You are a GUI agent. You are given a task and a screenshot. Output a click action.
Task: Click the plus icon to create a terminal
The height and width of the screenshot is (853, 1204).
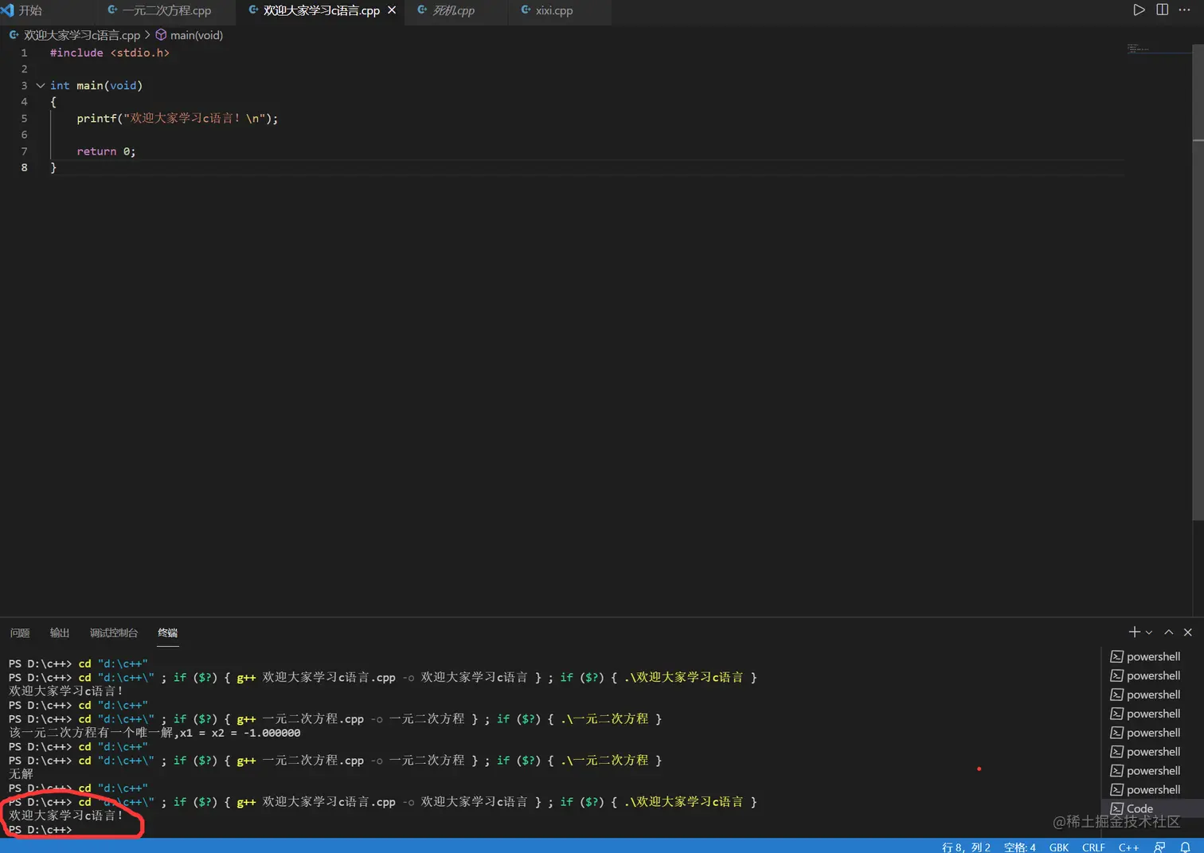point(1134,632)
